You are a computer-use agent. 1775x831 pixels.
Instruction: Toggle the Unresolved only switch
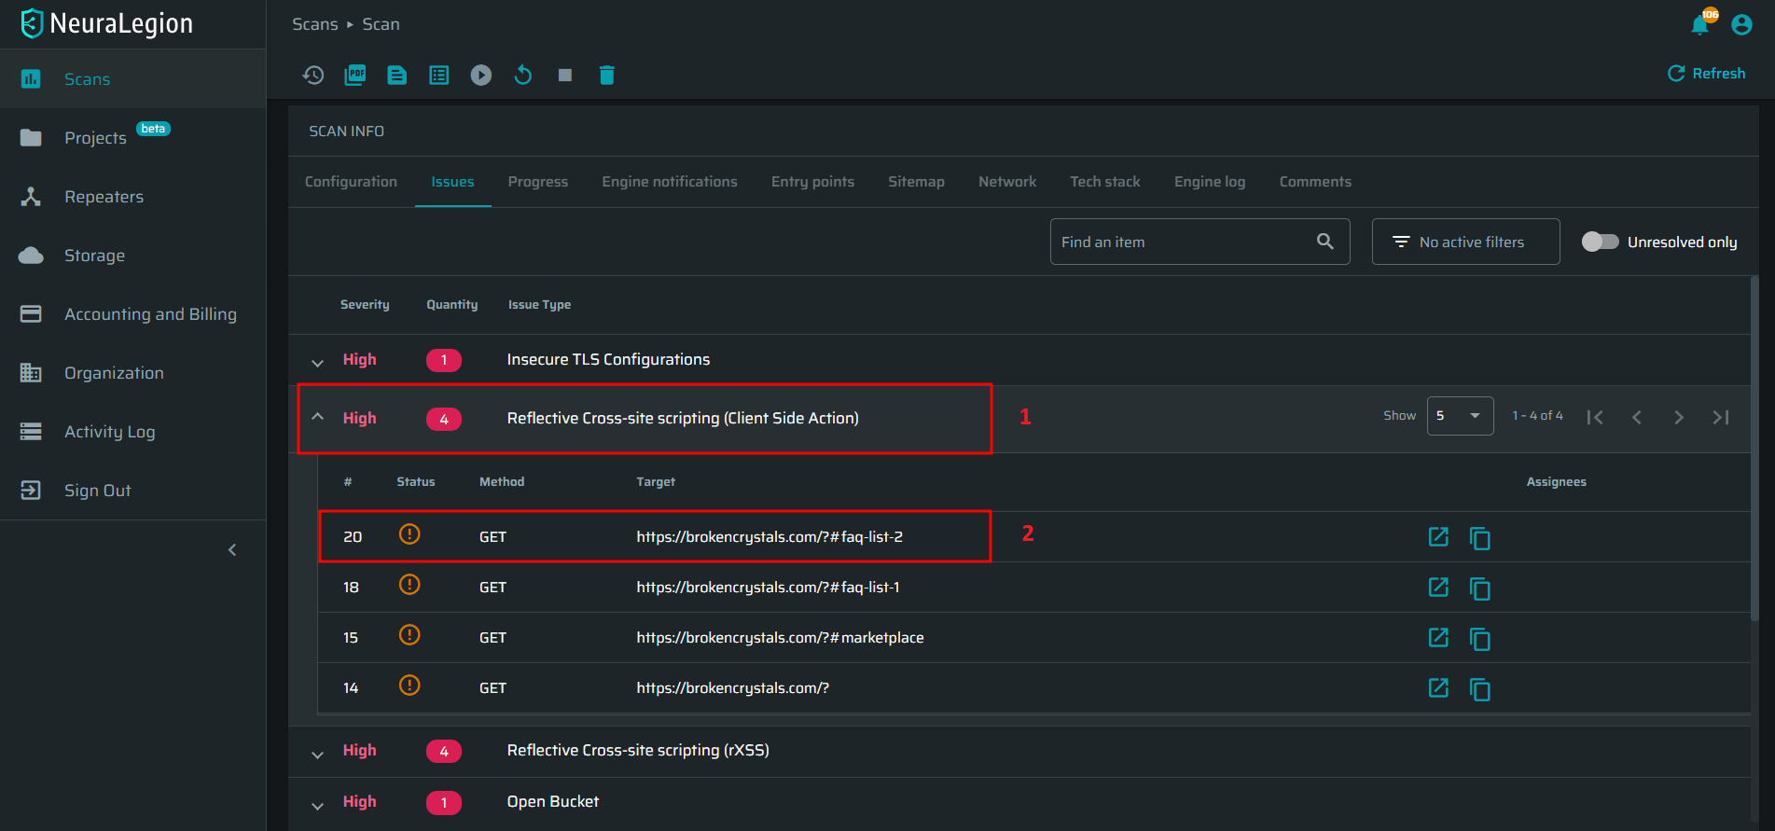[x=1600, y=242]
